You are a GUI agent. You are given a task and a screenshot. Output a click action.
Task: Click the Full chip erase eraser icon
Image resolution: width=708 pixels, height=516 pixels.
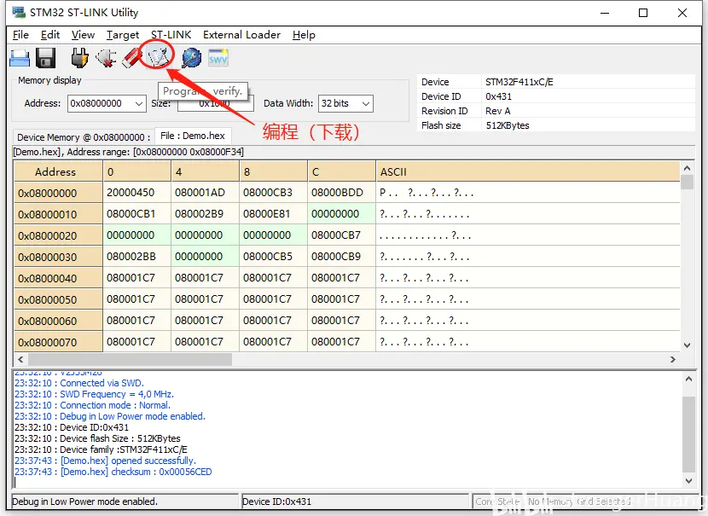[132, 58]
